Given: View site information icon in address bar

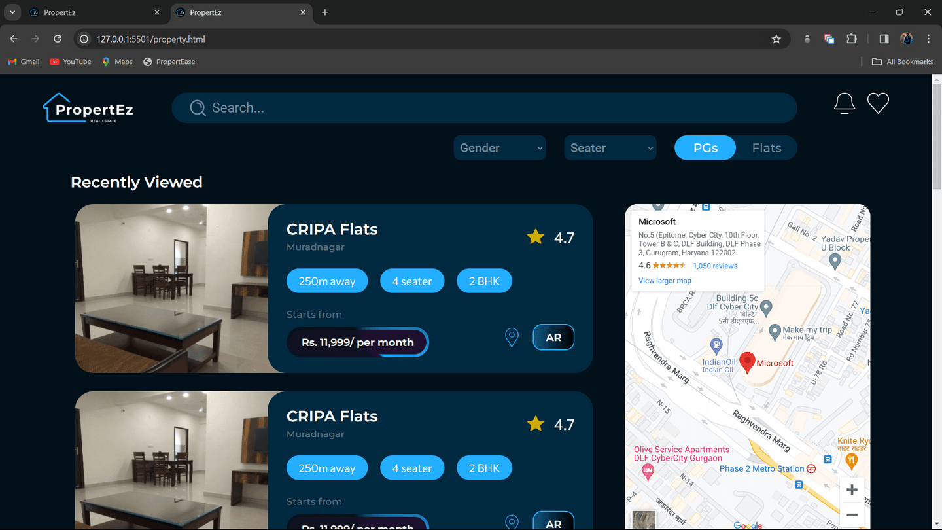Looking at the screenshot, I should pyautogui.click(x=84, y=39).
